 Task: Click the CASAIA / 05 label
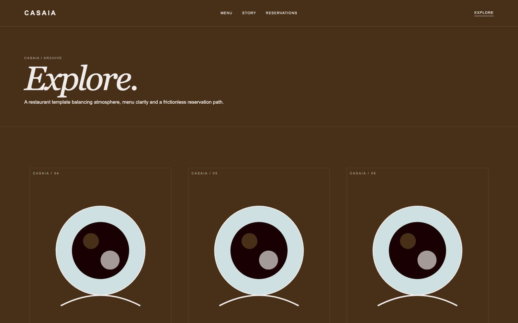tap(205, 173)
